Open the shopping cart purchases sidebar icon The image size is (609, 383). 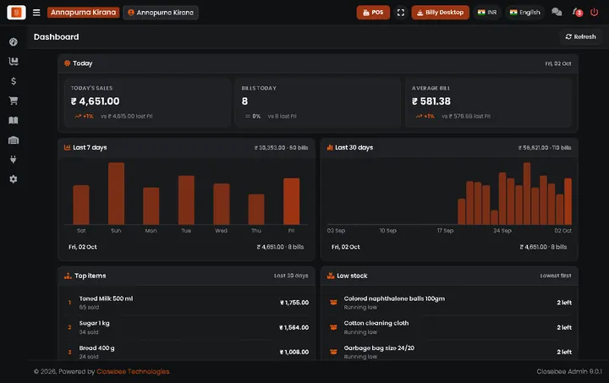(14, 101)
